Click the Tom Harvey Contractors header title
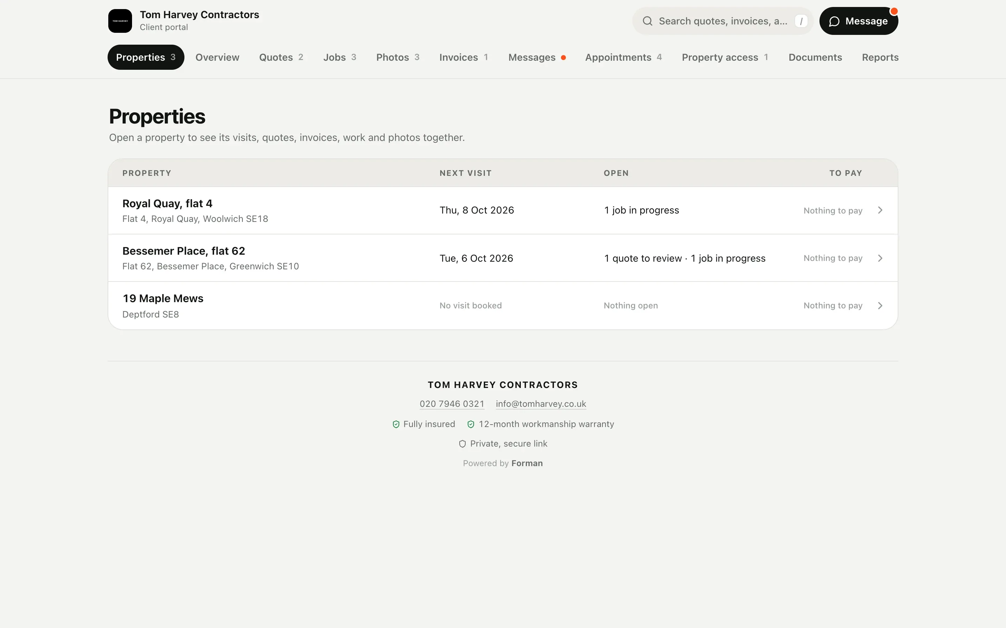The height and width of the screenshot is (628, 1006). click(199, 15)
